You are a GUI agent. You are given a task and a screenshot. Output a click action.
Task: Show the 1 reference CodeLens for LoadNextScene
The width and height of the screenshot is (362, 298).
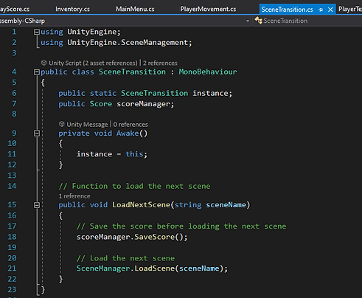[x=74, y=196]
